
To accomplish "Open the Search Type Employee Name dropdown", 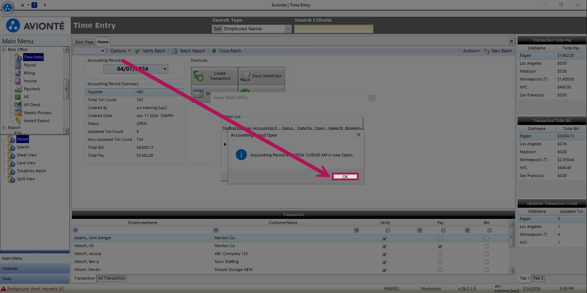I will [x=288, y=29].
